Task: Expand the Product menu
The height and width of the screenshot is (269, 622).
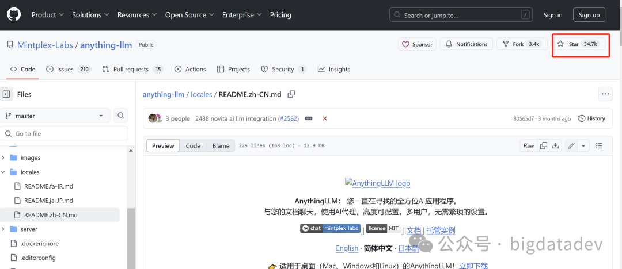Action: tap(48, 15)
